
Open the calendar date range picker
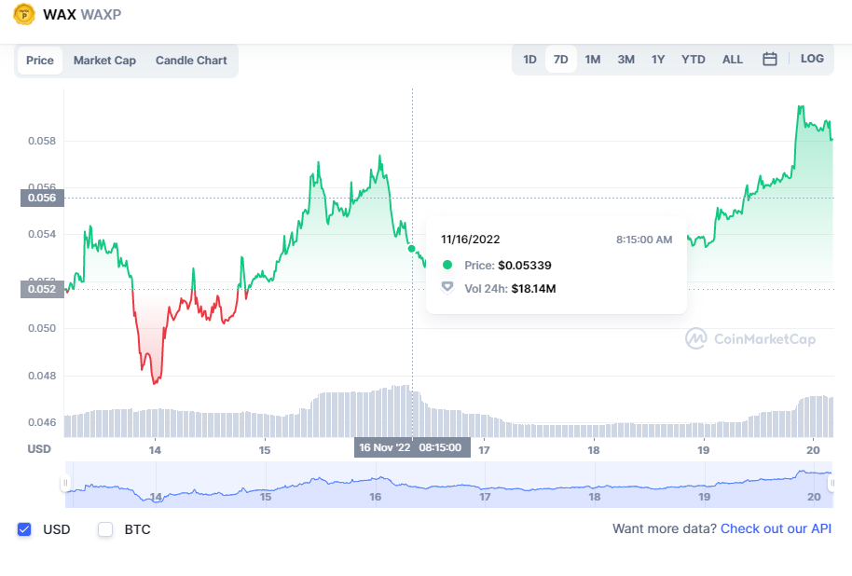click(x=770, y=60)
